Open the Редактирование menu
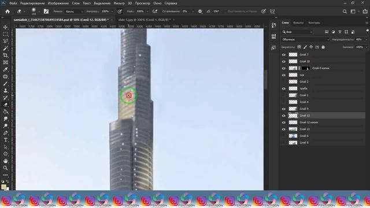The height and width of the screenshot is (208, 370). 32,3
